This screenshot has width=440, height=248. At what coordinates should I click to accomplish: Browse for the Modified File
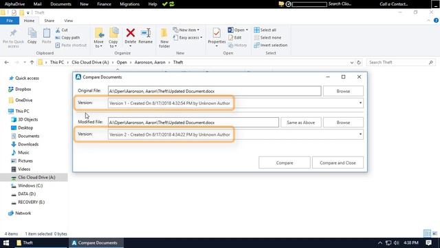[x=343, y=123]
